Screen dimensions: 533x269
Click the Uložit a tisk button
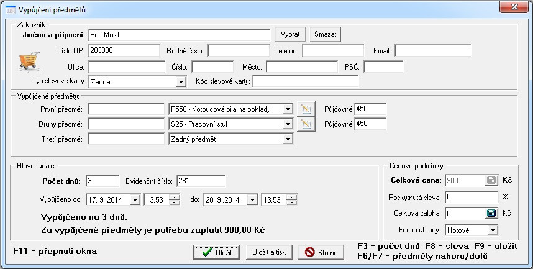click(269, 252)
